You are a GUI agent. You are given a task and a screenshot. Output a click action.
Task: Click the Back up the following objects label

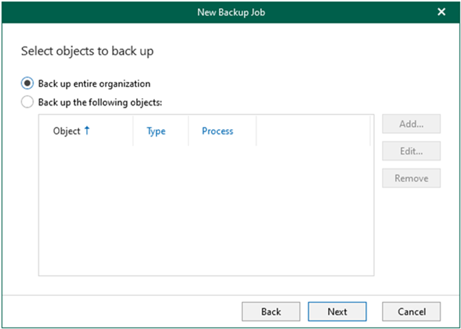[x=100, y=102]
